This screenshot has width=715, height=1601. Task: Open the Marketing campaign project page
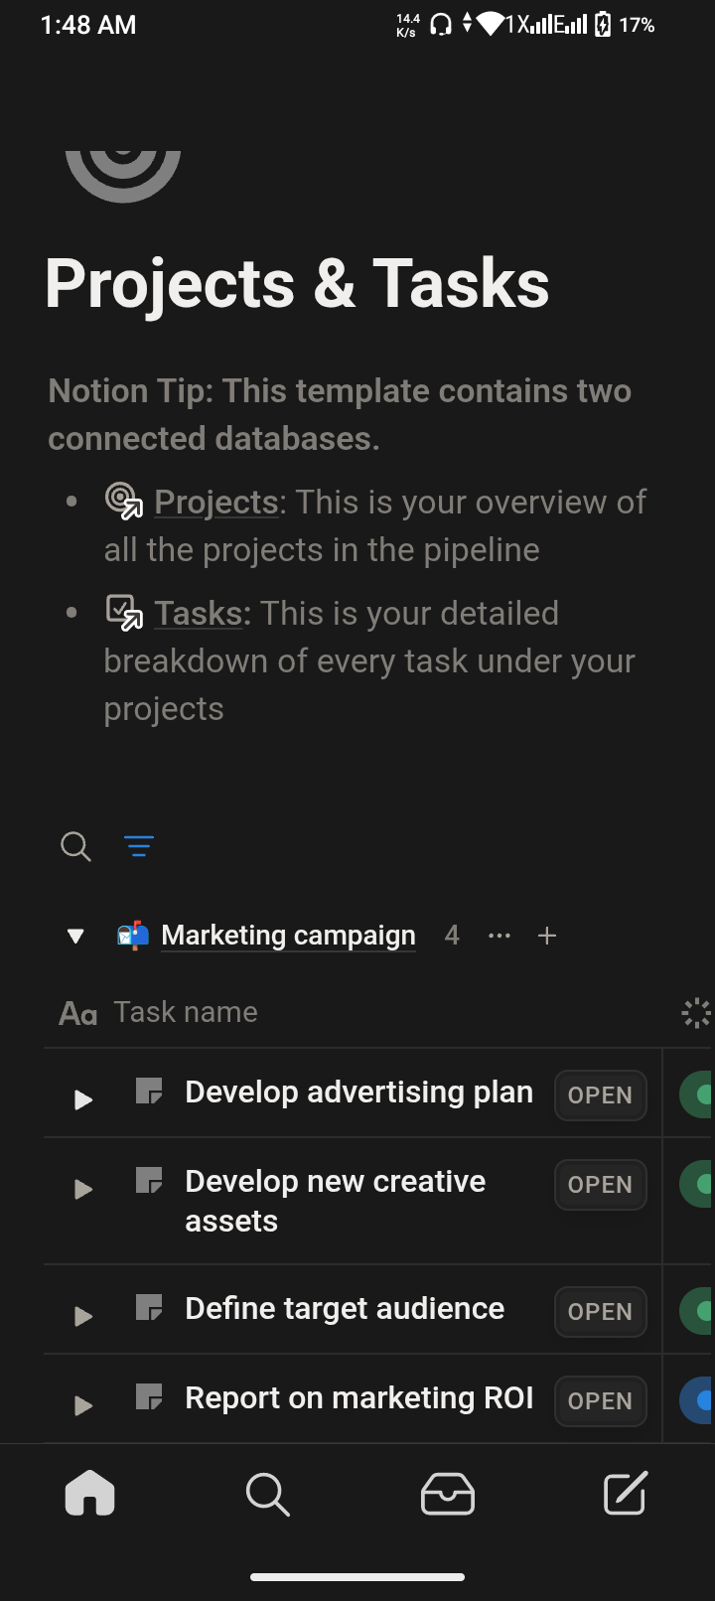click(288, 936)
